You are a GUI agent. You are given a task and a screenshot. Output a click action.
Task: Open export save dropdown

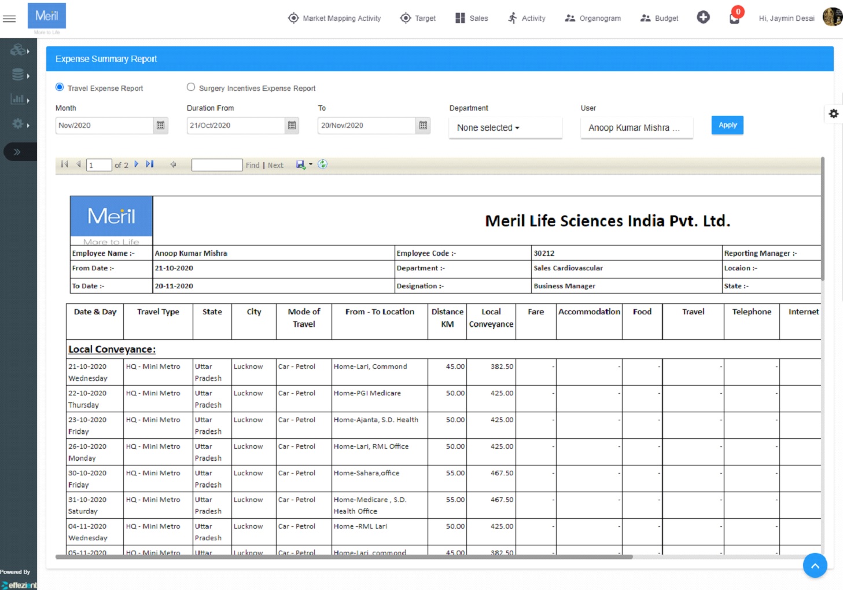click(x=304, y=164)
